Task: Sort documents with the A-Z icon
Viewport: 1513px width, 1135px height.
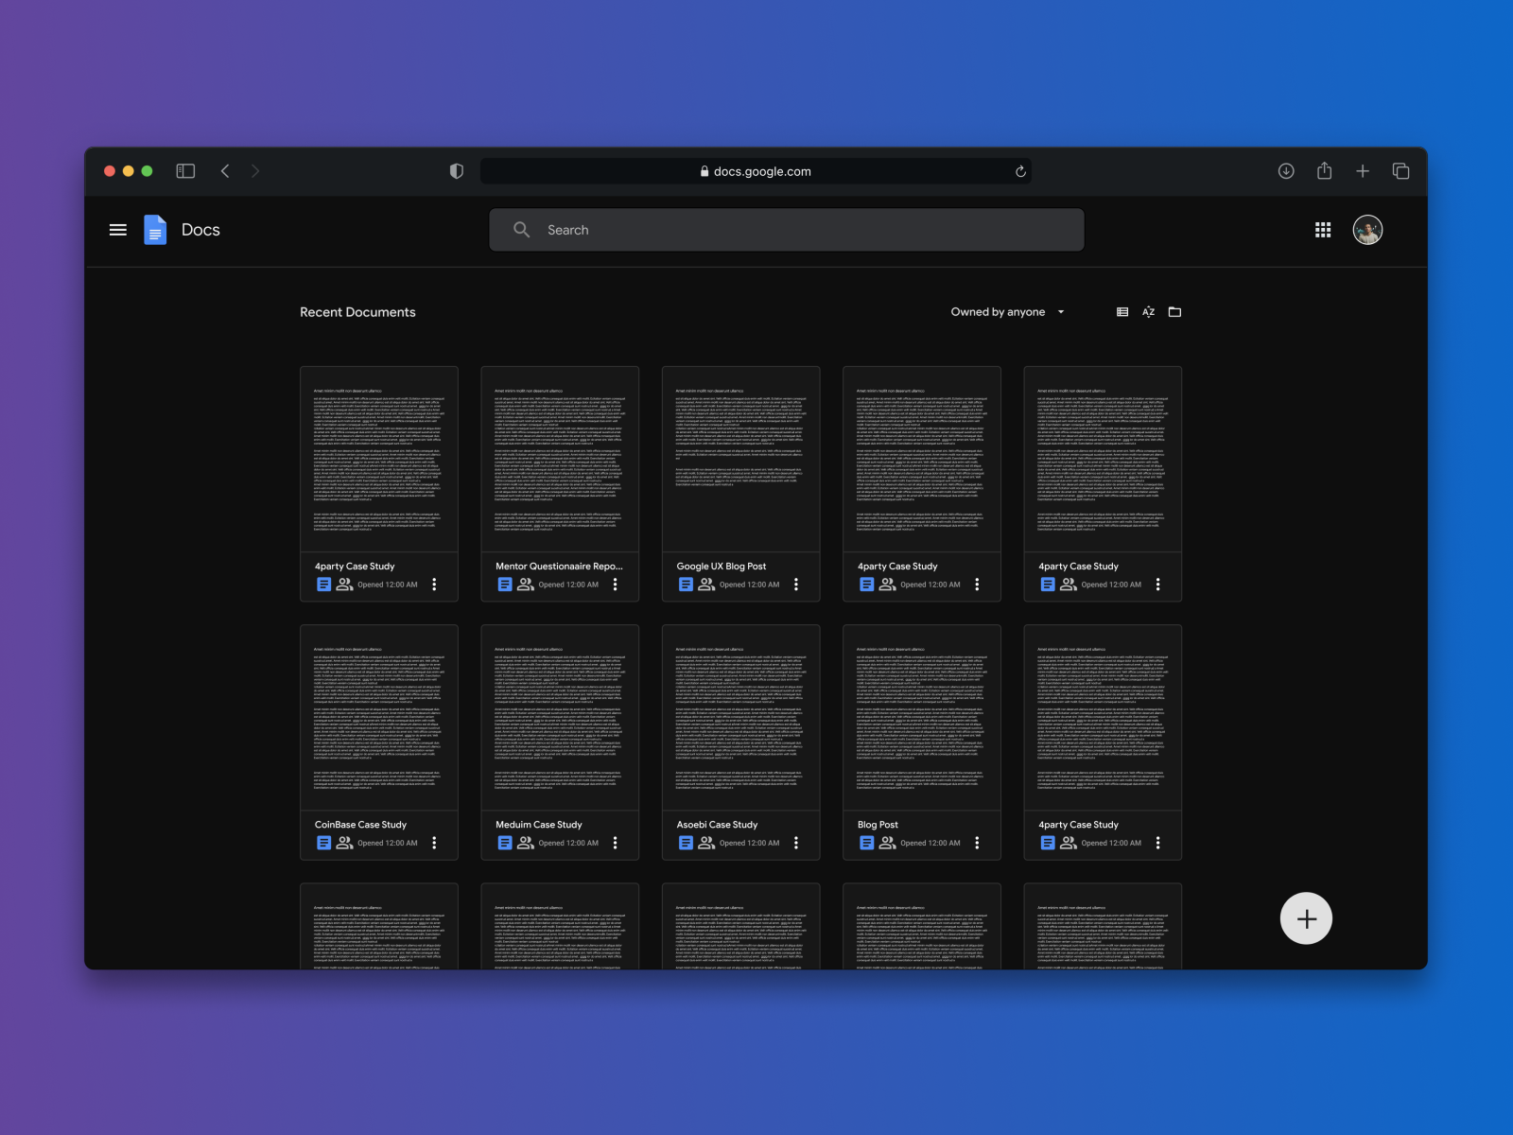Action: click(x=1148, y=311)
